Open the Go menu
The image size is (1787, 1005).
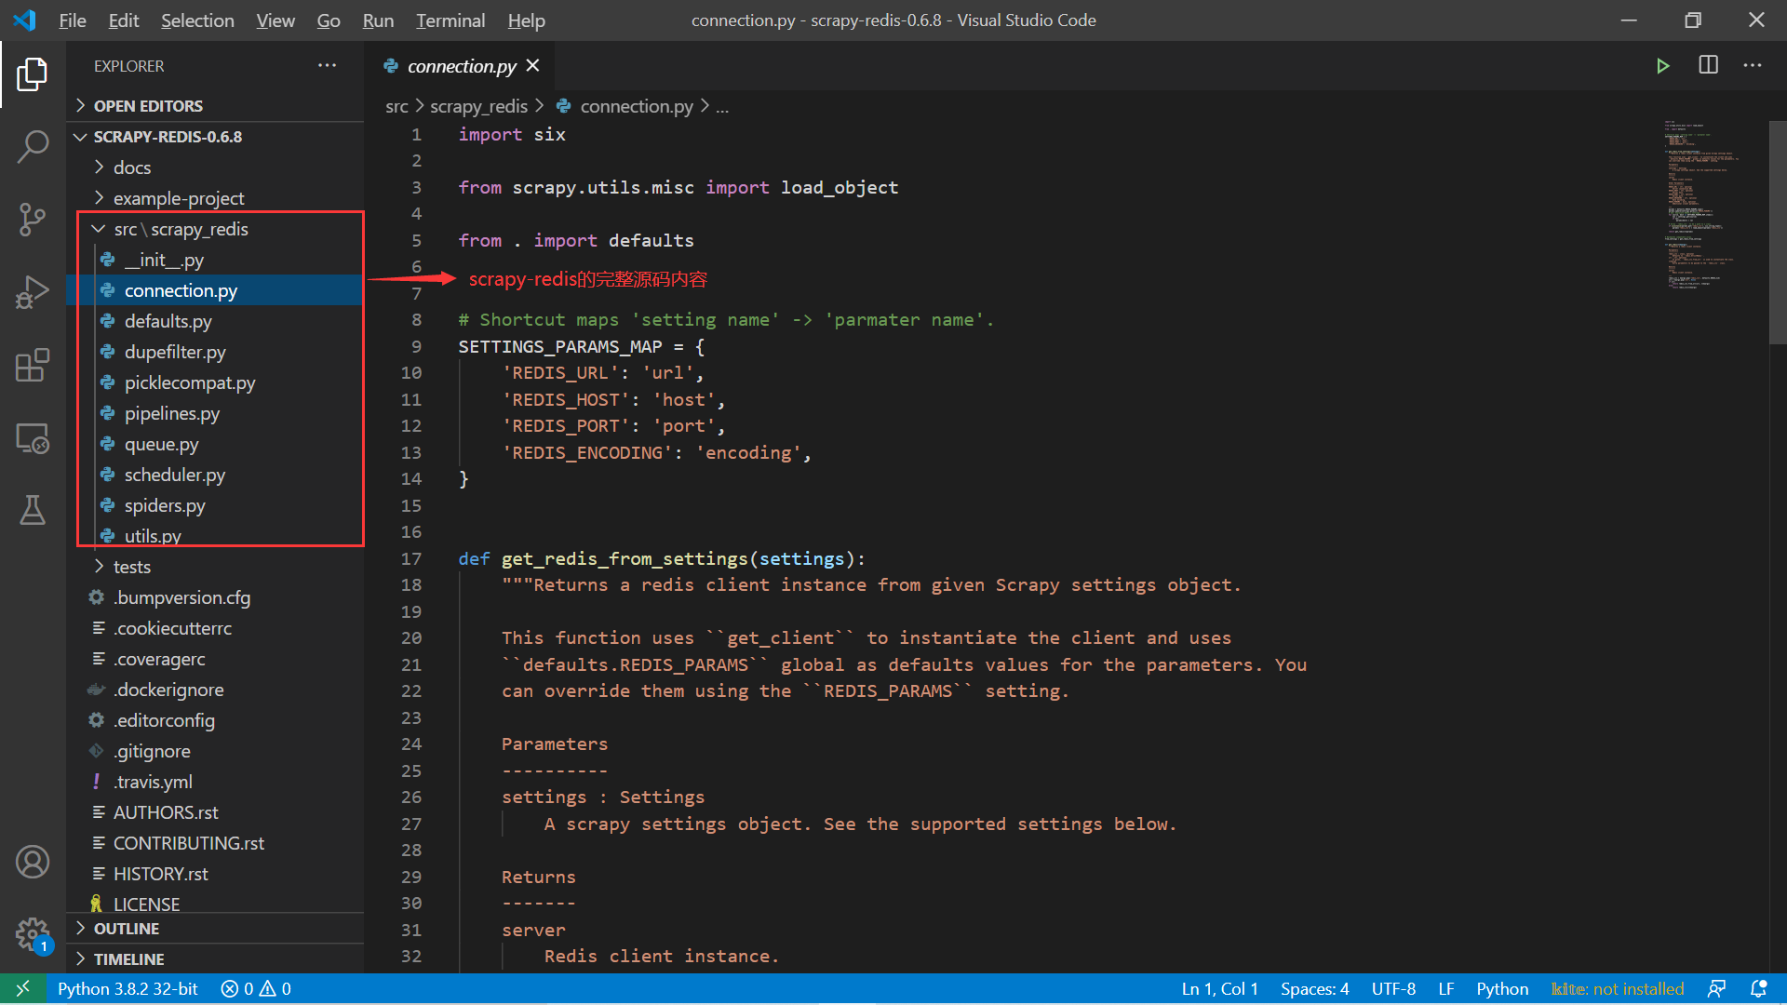point(329,20)
